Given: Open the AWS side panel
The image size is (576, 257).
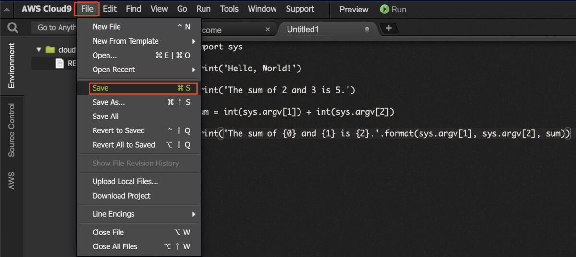Looking at the screenshot, I should [x=12, y=180].
